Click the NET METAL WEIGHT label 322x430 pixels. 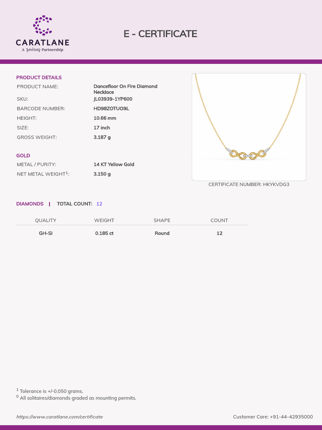coord(43,173)
